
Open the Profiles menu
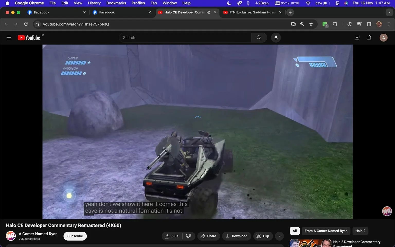click(x=138, y=3)
